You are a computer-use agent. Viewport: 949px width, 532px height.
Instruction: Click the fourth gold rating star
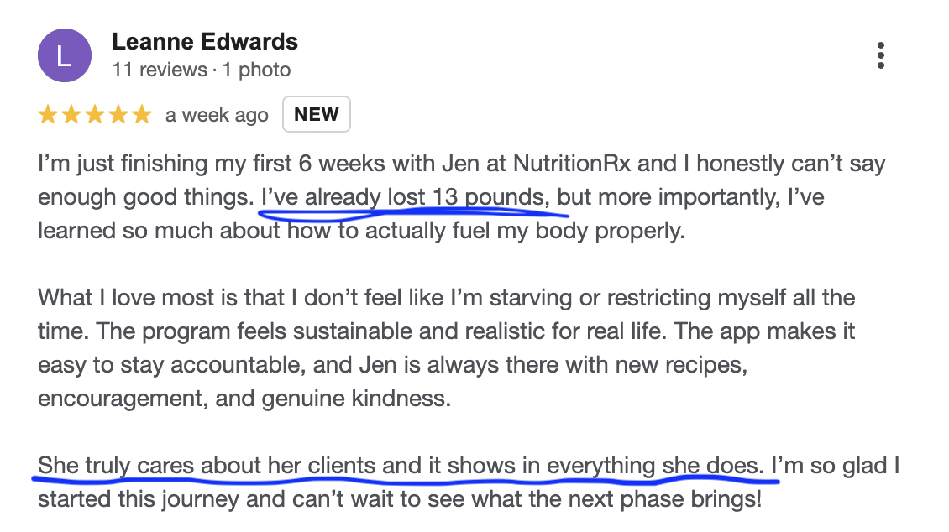tap(118, 114)
